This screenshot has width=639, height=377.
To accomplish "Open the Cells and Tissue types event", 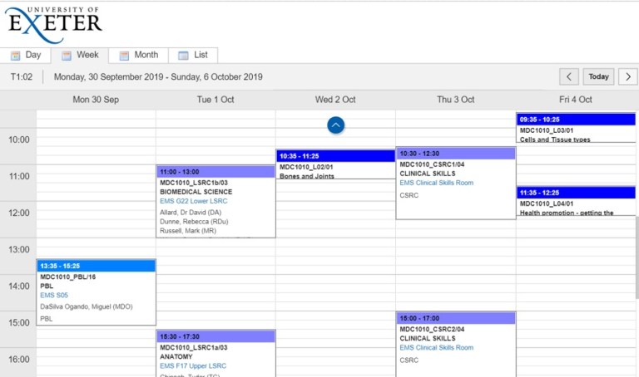I will (575, 135).
